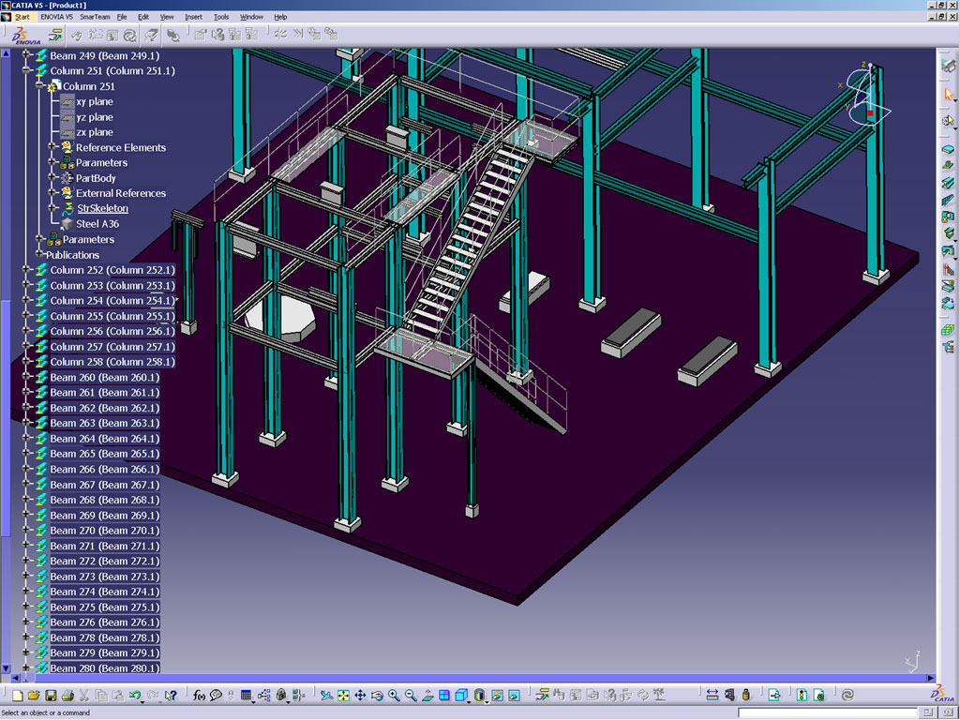Screen dimensions: 960x720
Task: Select the Pan tool icon
Action: pyautogui.click(x=361, y=696)
